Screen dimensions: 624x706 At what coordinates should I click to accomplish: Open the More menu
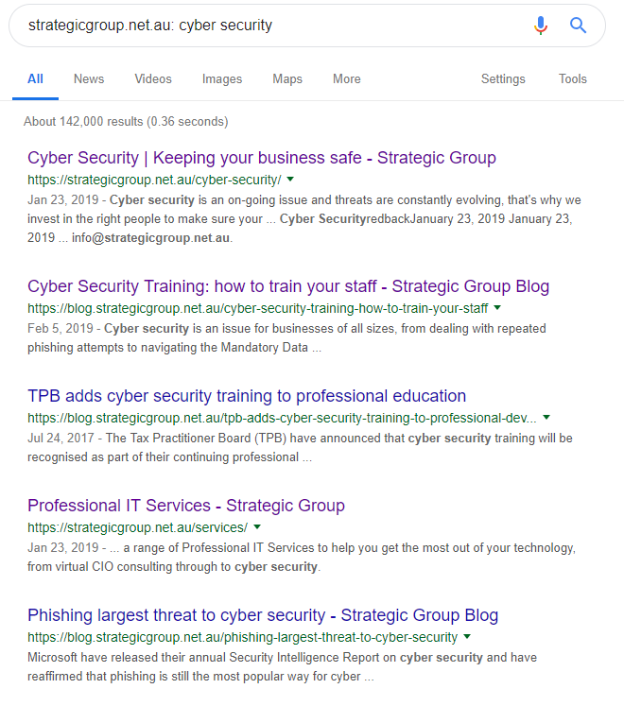[x=346, y=79]
